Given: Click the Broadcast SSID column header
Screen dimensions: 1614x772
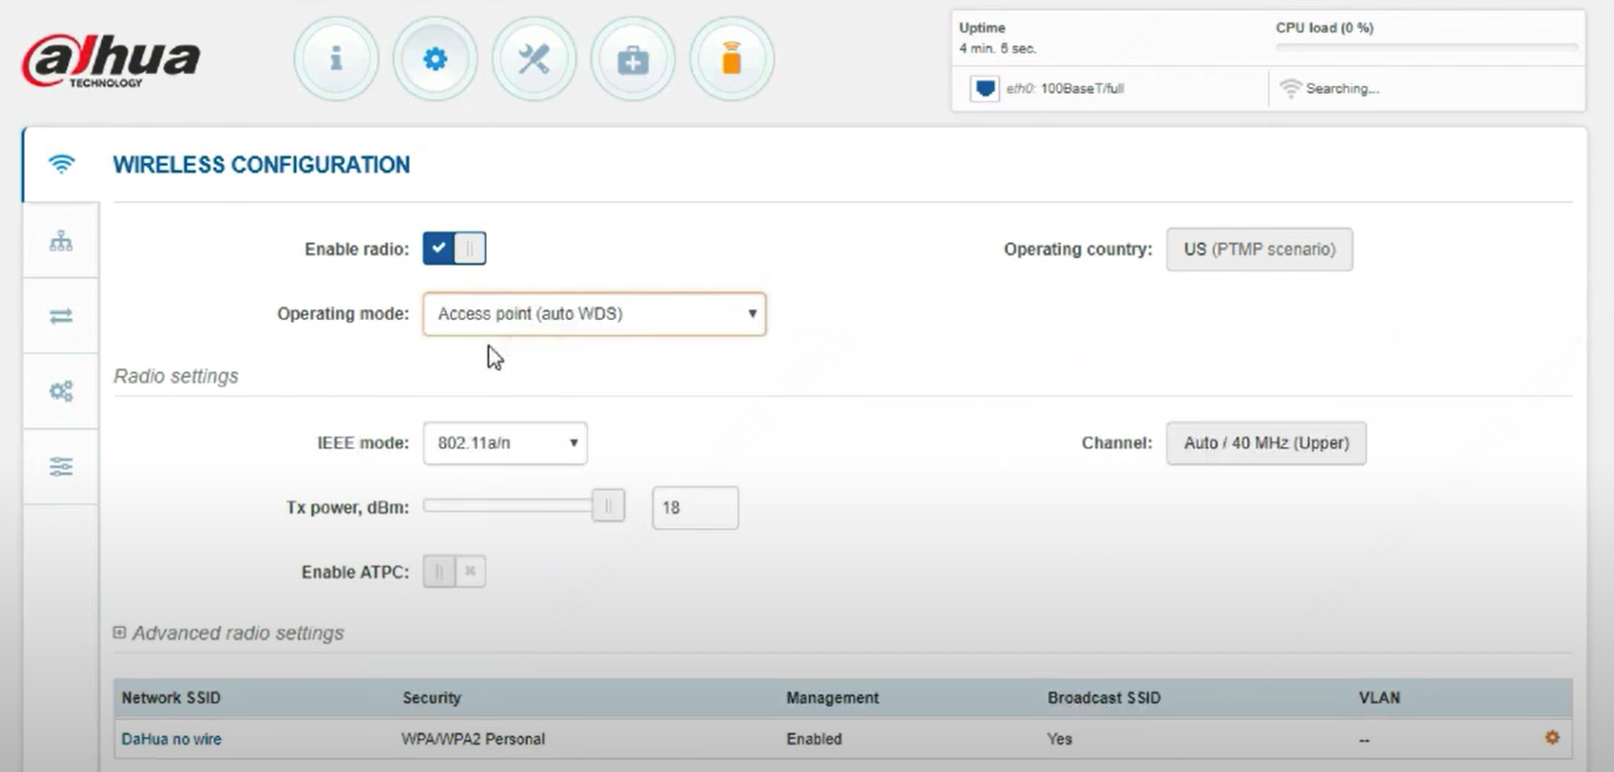Looking at the screenshot, I should pos(1104,698).
